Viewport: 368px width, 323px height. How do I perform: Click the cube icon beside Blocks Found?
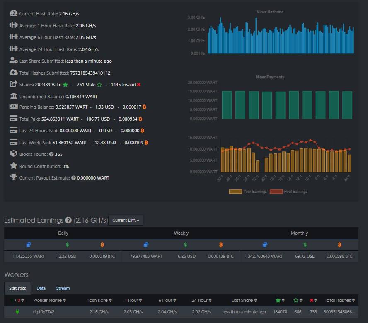coord(13,154)
